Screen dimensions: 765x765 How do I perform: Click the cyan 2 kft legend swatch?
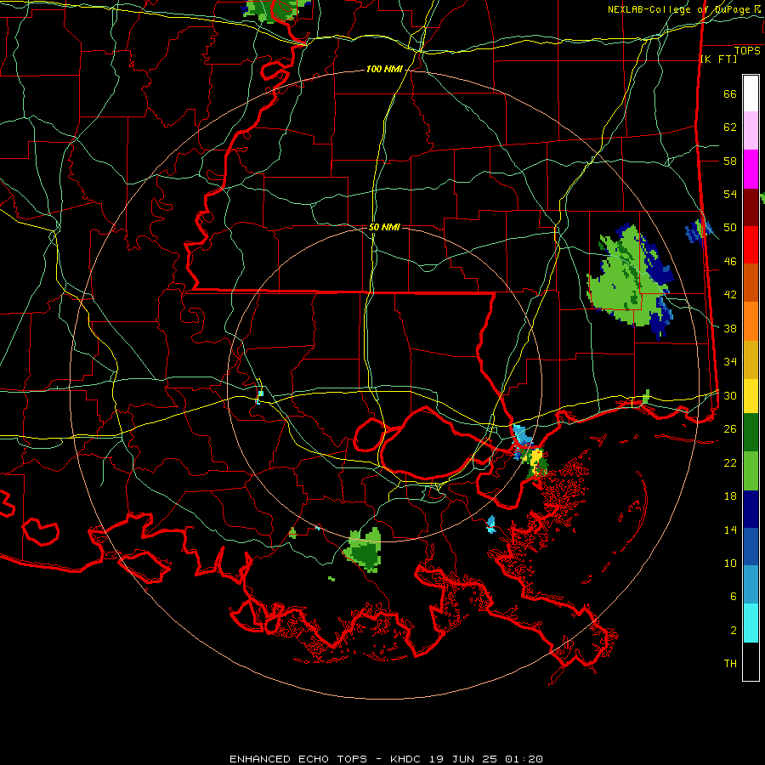coord(751,623)
